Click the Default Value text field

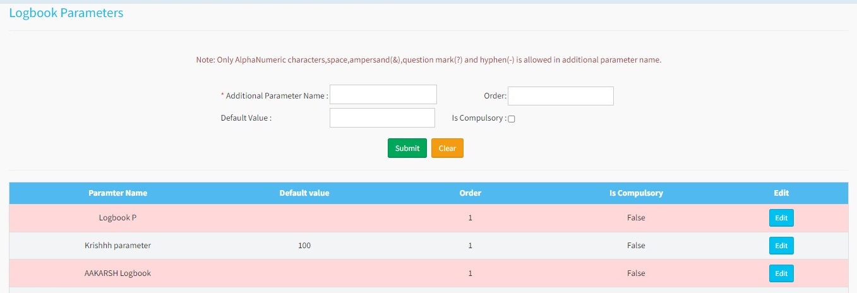click(382, 118)
